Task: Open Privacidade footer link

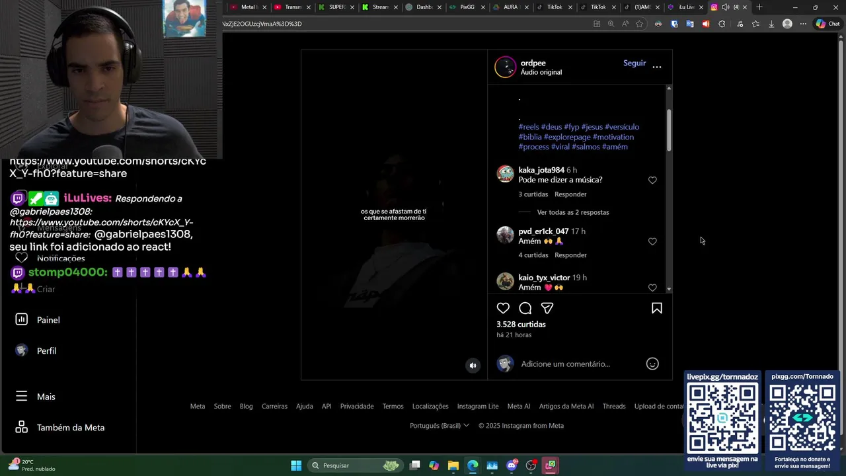Action: pyautogui.click(x=357, y=407)
